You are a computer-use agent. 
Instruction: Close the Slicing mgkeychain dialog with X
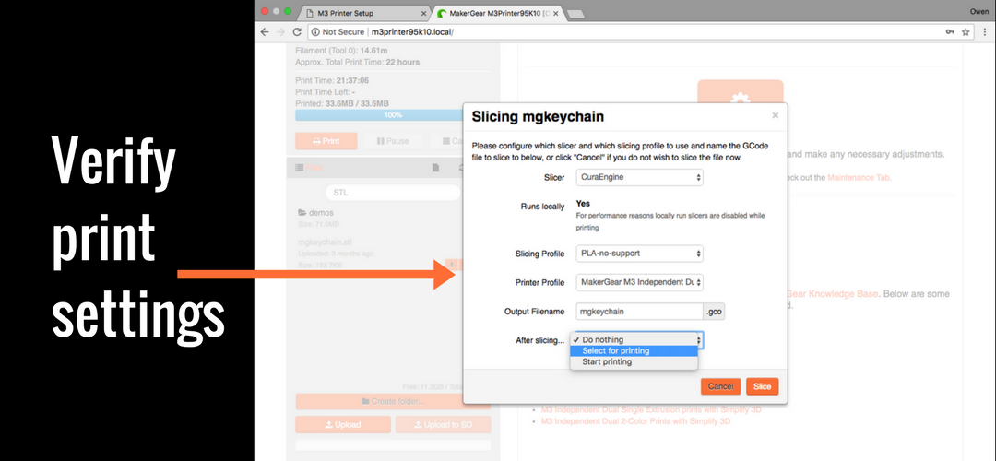click(x=775, y=115)
